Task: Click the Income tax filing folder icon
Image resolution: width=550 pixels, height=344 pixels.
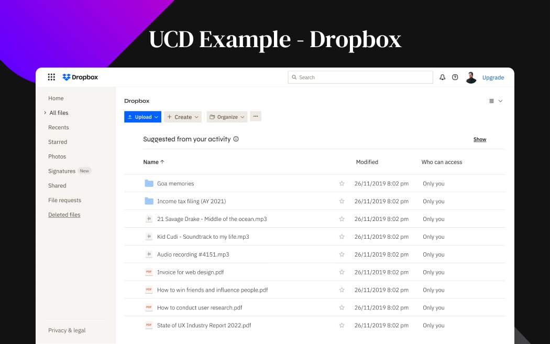Action: click(149, 201)
